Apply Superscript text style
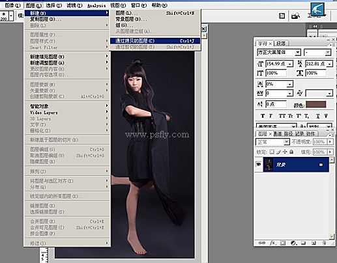337x263 pixels. [x=299, y=116]
